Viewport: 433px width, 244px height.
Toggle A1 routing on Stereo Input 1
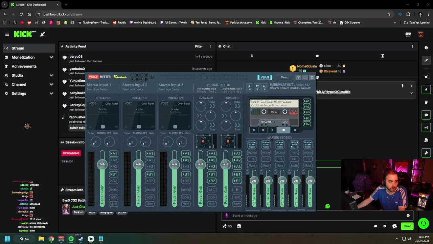113,154
